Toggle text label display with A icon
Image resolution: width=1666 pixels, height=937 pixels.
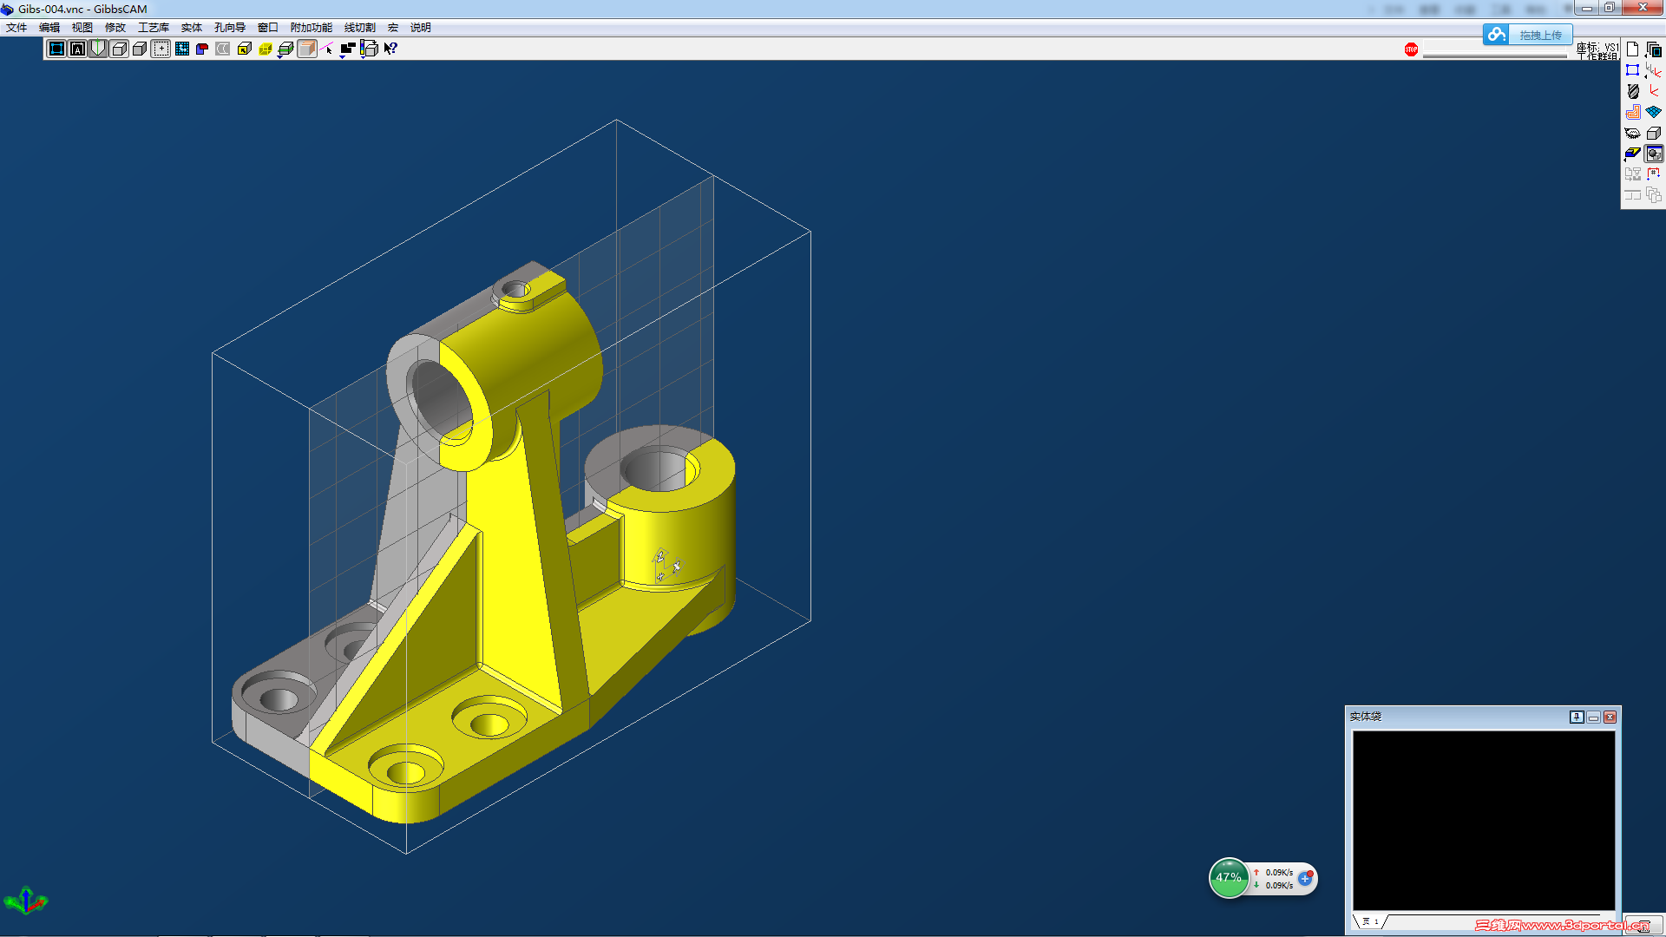(77, 49)
